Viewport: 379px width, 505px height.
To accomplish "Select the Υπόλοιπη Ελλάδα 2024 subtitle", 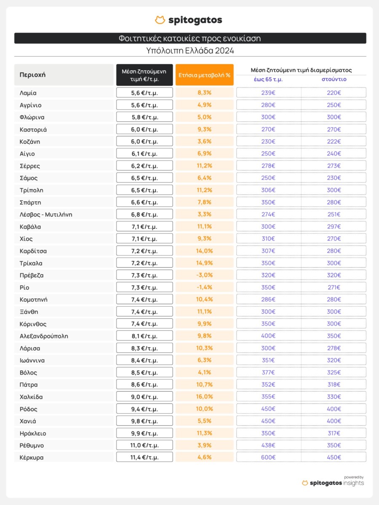I will coord(190,50).
